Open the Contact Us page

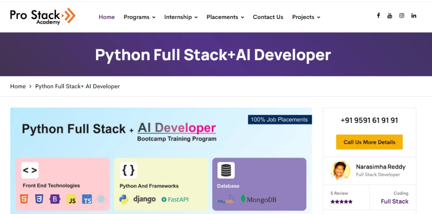pyautogui.click(x=268, y=17)
